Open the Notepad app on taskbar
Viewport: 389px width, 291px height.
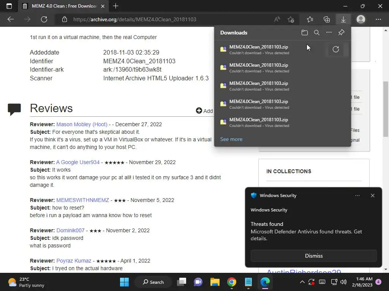tap(248, 282)
